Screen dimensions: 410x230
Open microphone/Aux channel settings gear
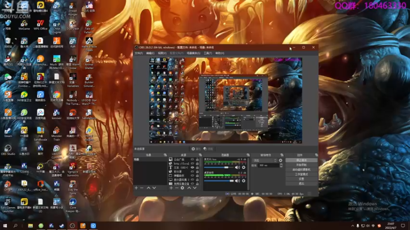[x=244, y=168]
